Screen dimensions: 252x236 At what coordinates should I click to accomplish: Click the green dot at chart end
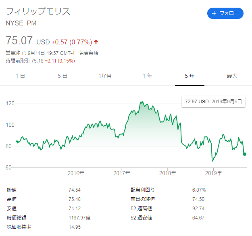click(x=245, y=154)
